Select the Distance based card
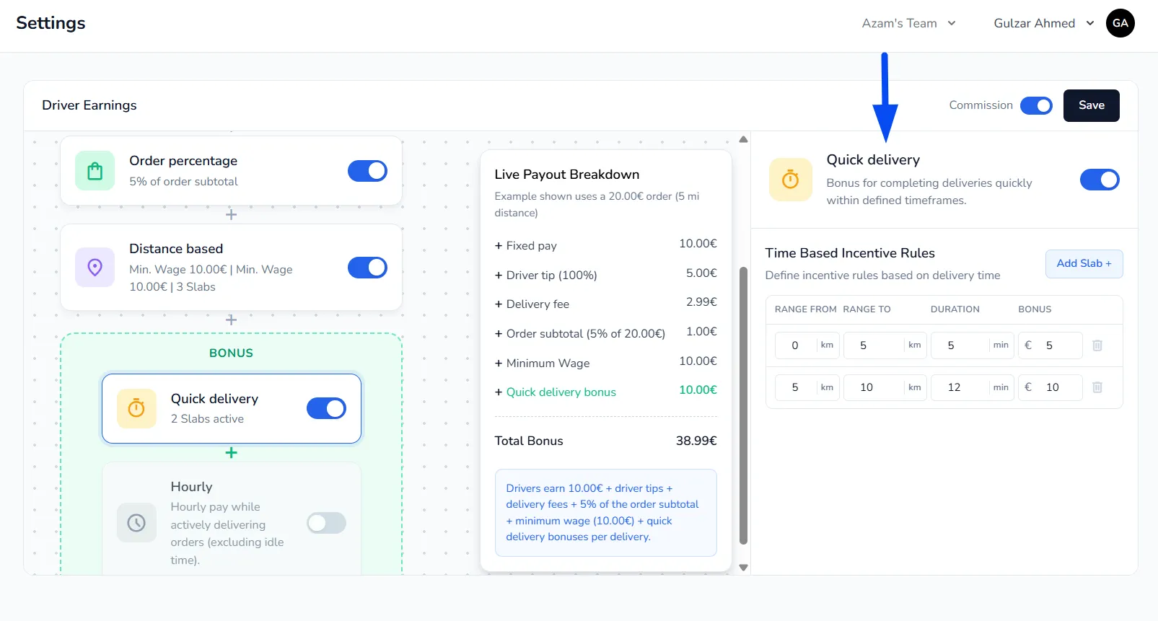This screenshot has width=1158, height=621. (x=231, y=268)
